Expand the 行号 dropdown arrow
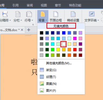The width and height of the screenshot is (103, 100). pos(32,20)
